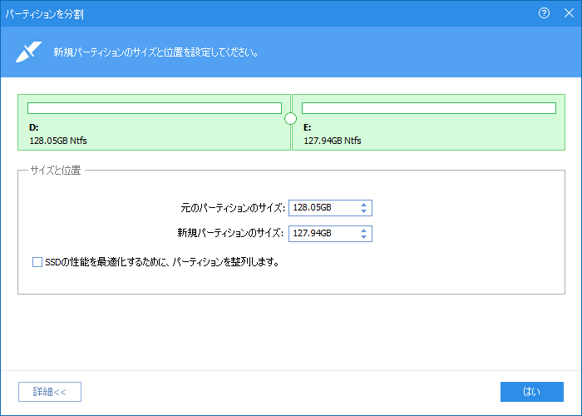
Task: Click the original partition size field 128.05GB
Action: [x=330, y=208]
